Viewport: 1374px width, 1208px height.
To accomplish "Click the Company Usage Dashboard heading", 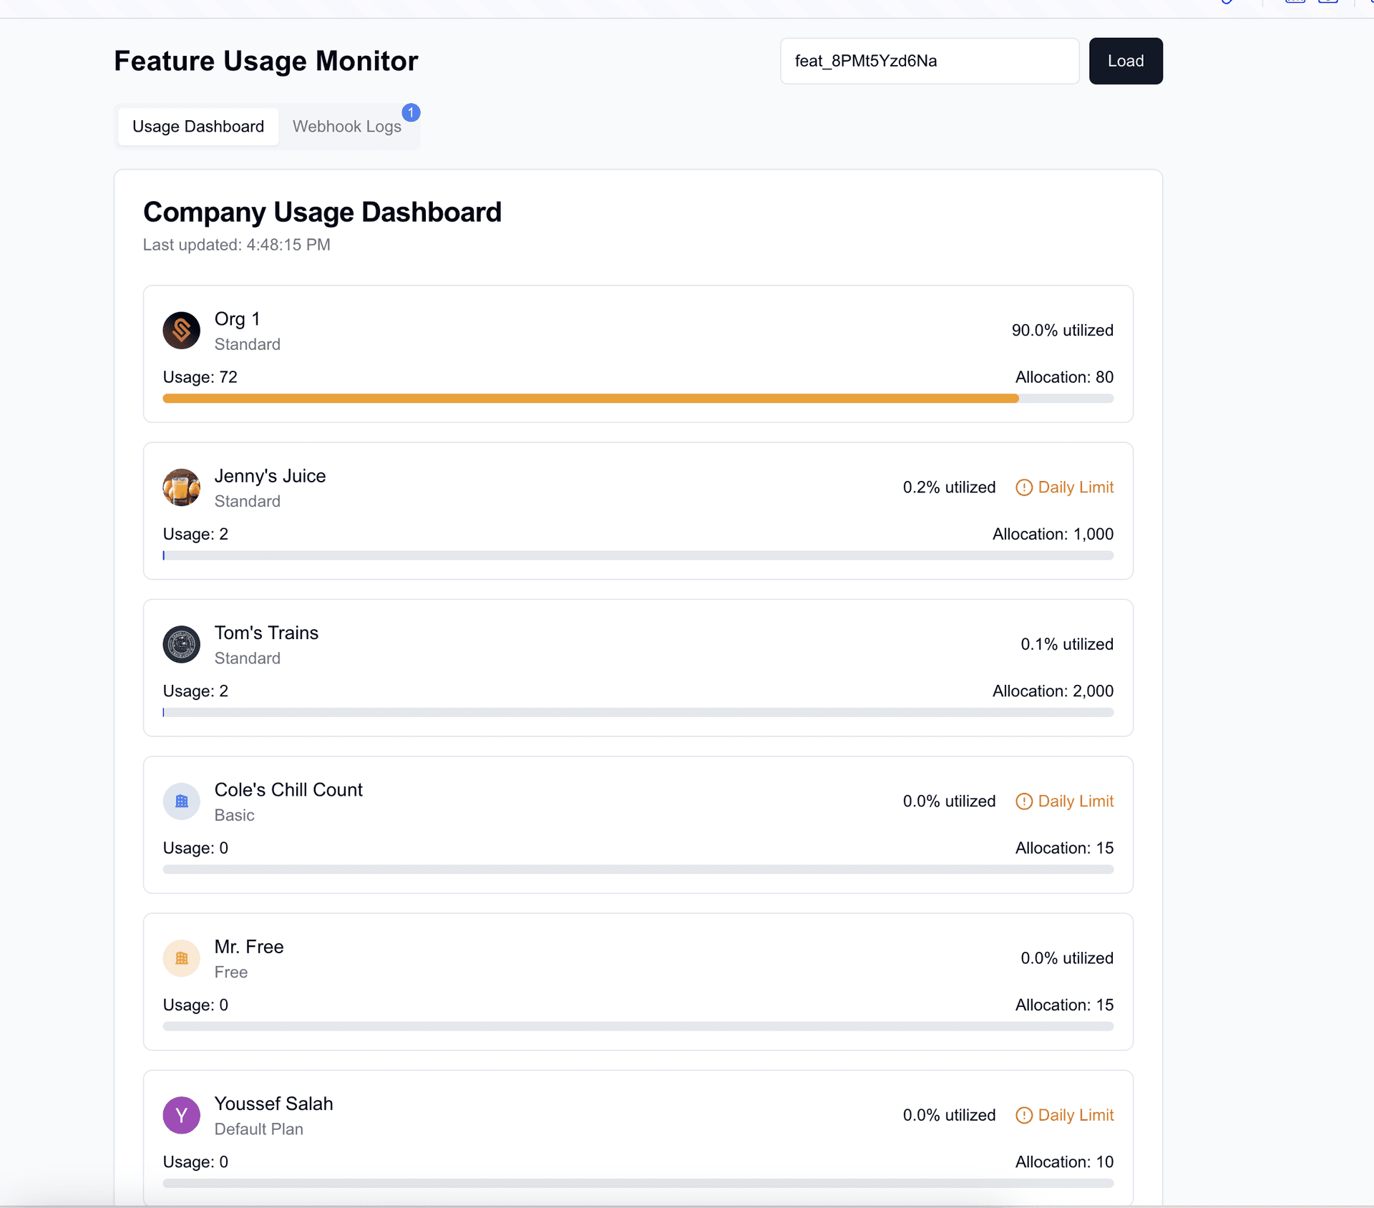I will coord(322,213).
